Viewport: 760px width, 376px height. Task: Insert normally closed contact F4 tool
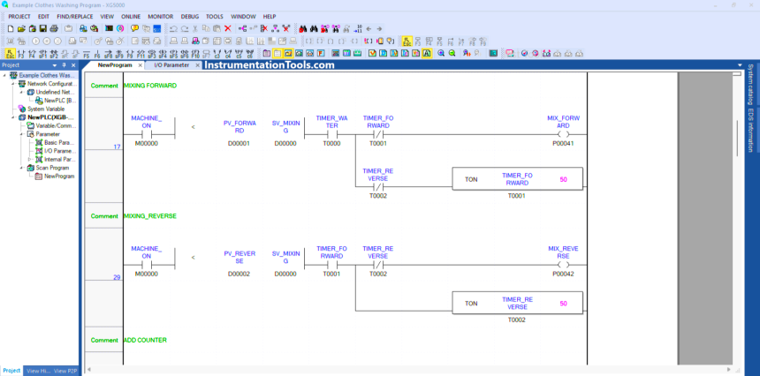[32, 53]
